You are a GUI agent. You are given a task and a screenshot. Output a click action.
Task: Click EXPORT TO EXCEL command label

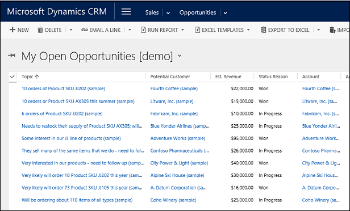click(x=289, y=30)
